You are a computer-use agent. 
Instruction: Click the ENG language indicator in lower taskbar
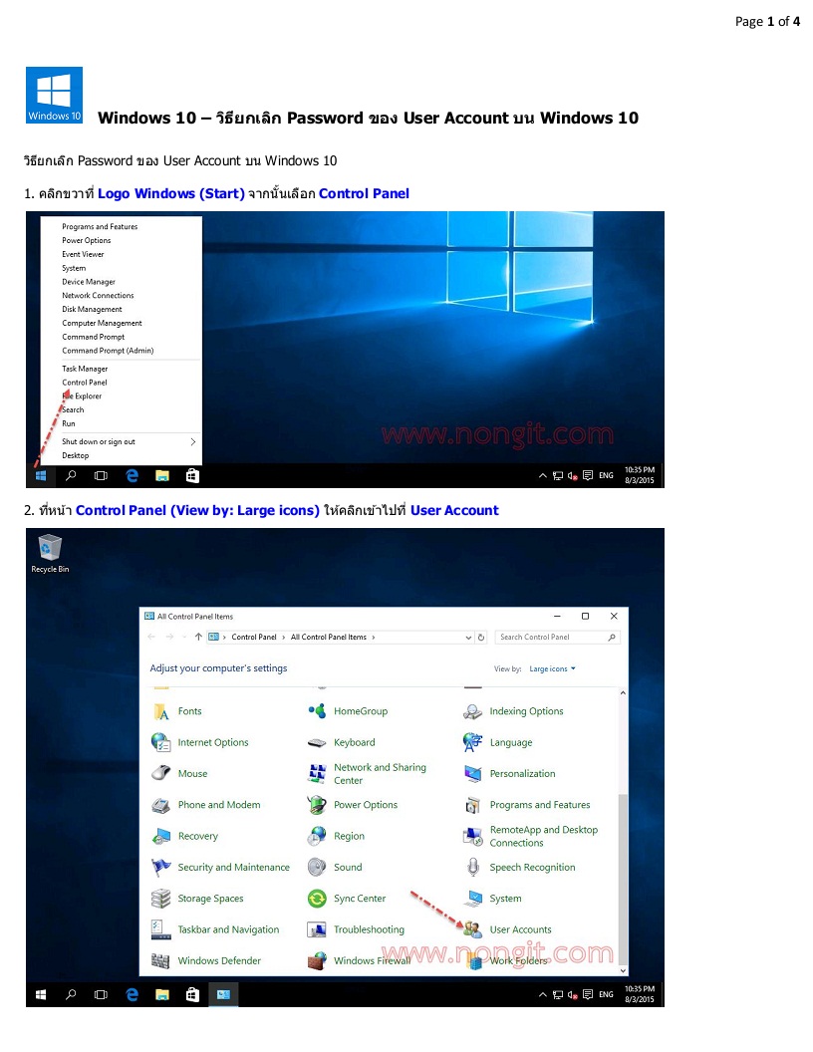pos(606,994)
